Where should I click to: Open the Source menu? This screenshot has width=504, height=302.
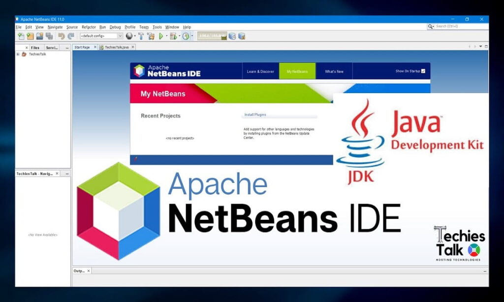[x=72, y=28]
